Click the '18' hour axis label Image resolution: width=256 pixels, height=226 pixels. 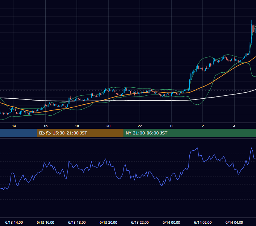click(x=77, y=126)
